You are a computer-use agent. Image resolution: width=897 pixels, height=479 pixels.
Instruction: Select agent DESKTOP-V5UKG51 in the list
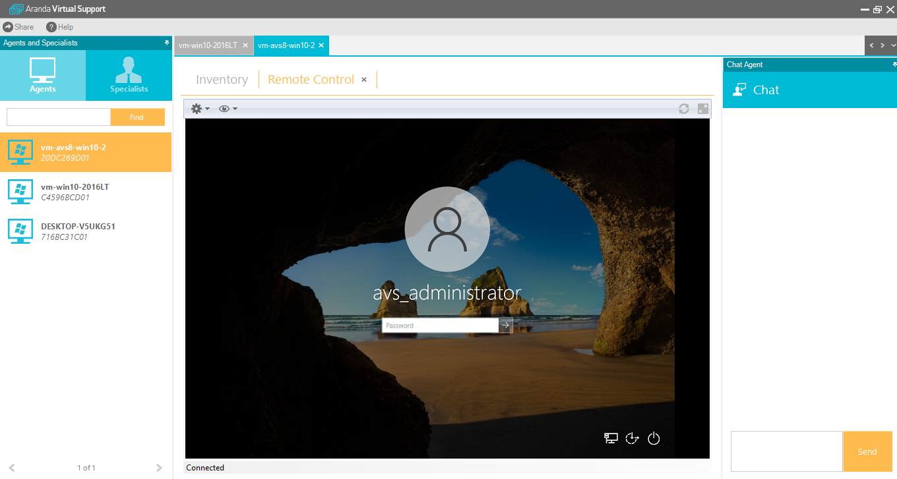[x=86, y=231]
